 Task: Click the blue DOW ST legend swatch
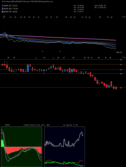[3, 6]
